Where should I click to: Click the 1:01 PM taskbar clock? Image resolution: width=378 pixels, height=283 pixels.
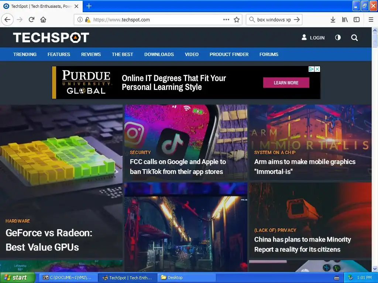pyautogui.click(x=364, y=278)
